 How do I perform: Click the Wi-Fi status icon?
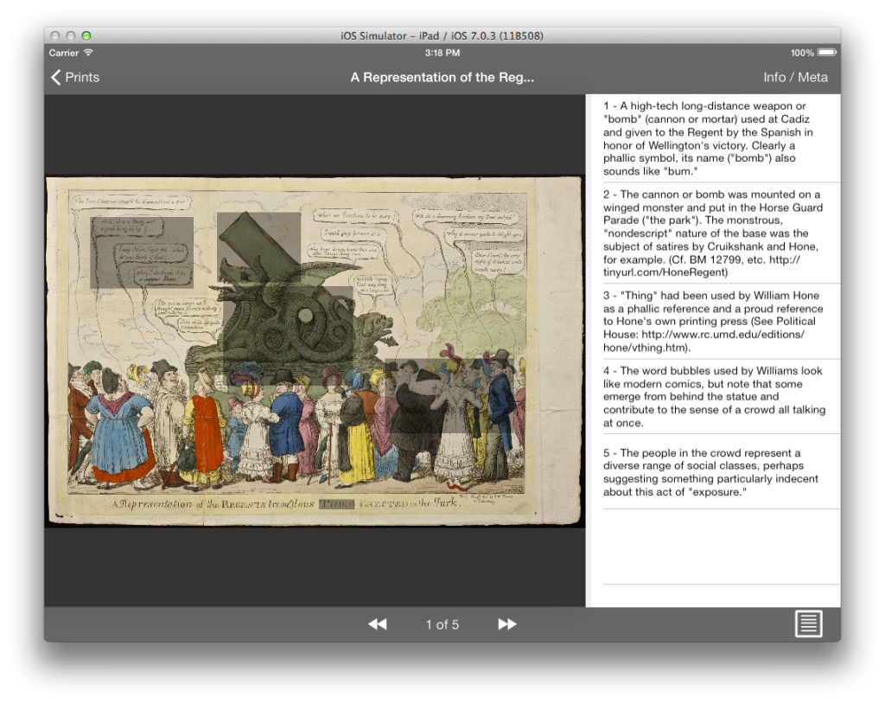pyautogui.click(x=89, y=53)
